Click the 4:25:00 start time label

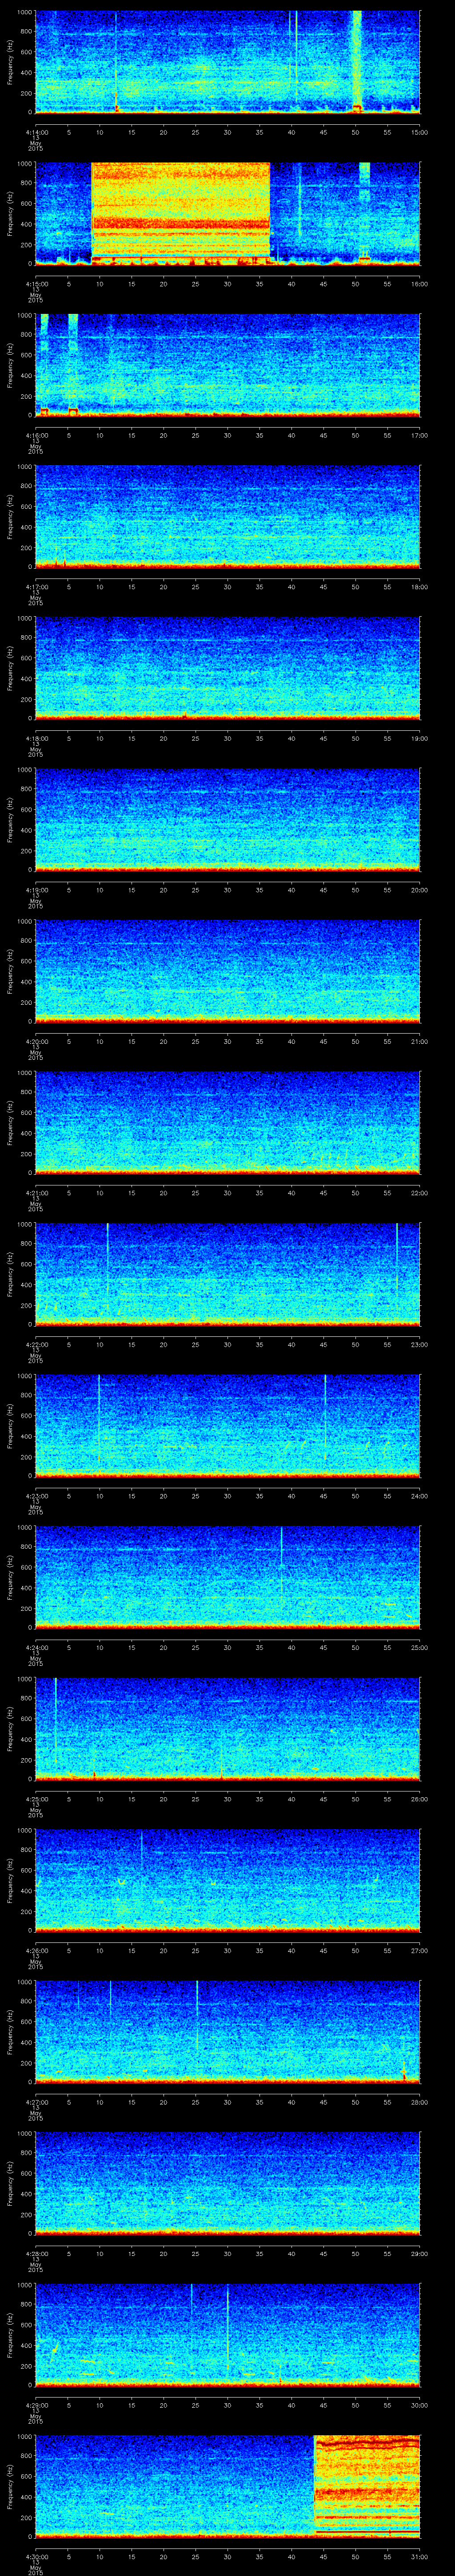pos(36,1799)
